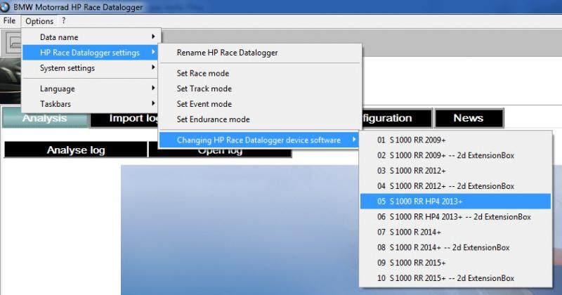Click the BMW logo in title bar
Image resolution: width=562 pixels, height=295 pixels.
coord(5,7)
